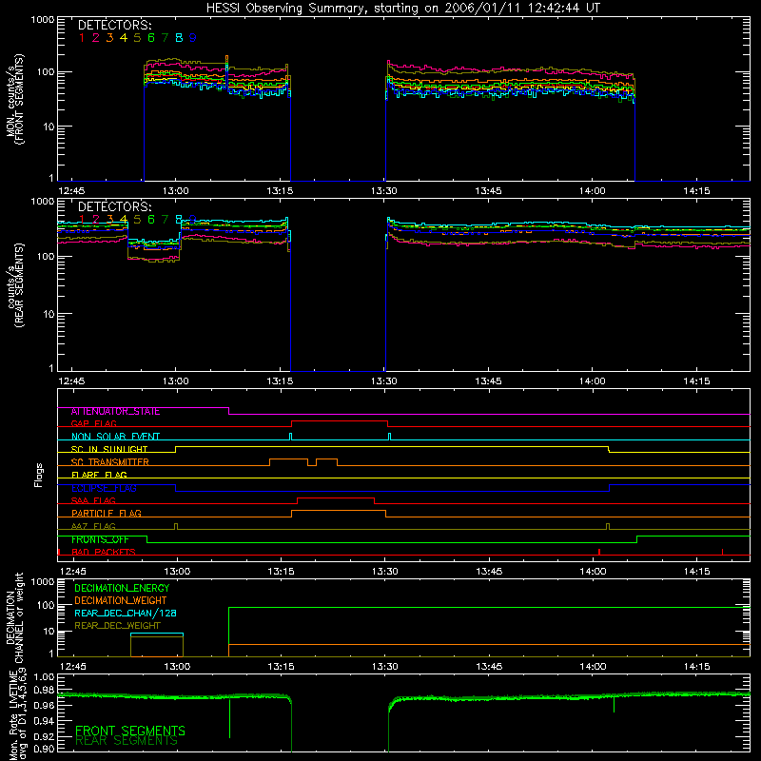
Task: Click the vertical 'Flags' axis title
Action: coord(39,475)
